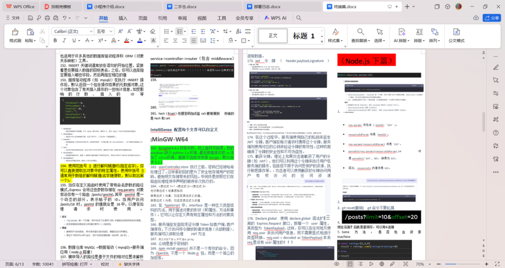The image size is (505, 268).
Task: Click the Format Painter (格式刷) icon
Action: click(x=15, y=32)
